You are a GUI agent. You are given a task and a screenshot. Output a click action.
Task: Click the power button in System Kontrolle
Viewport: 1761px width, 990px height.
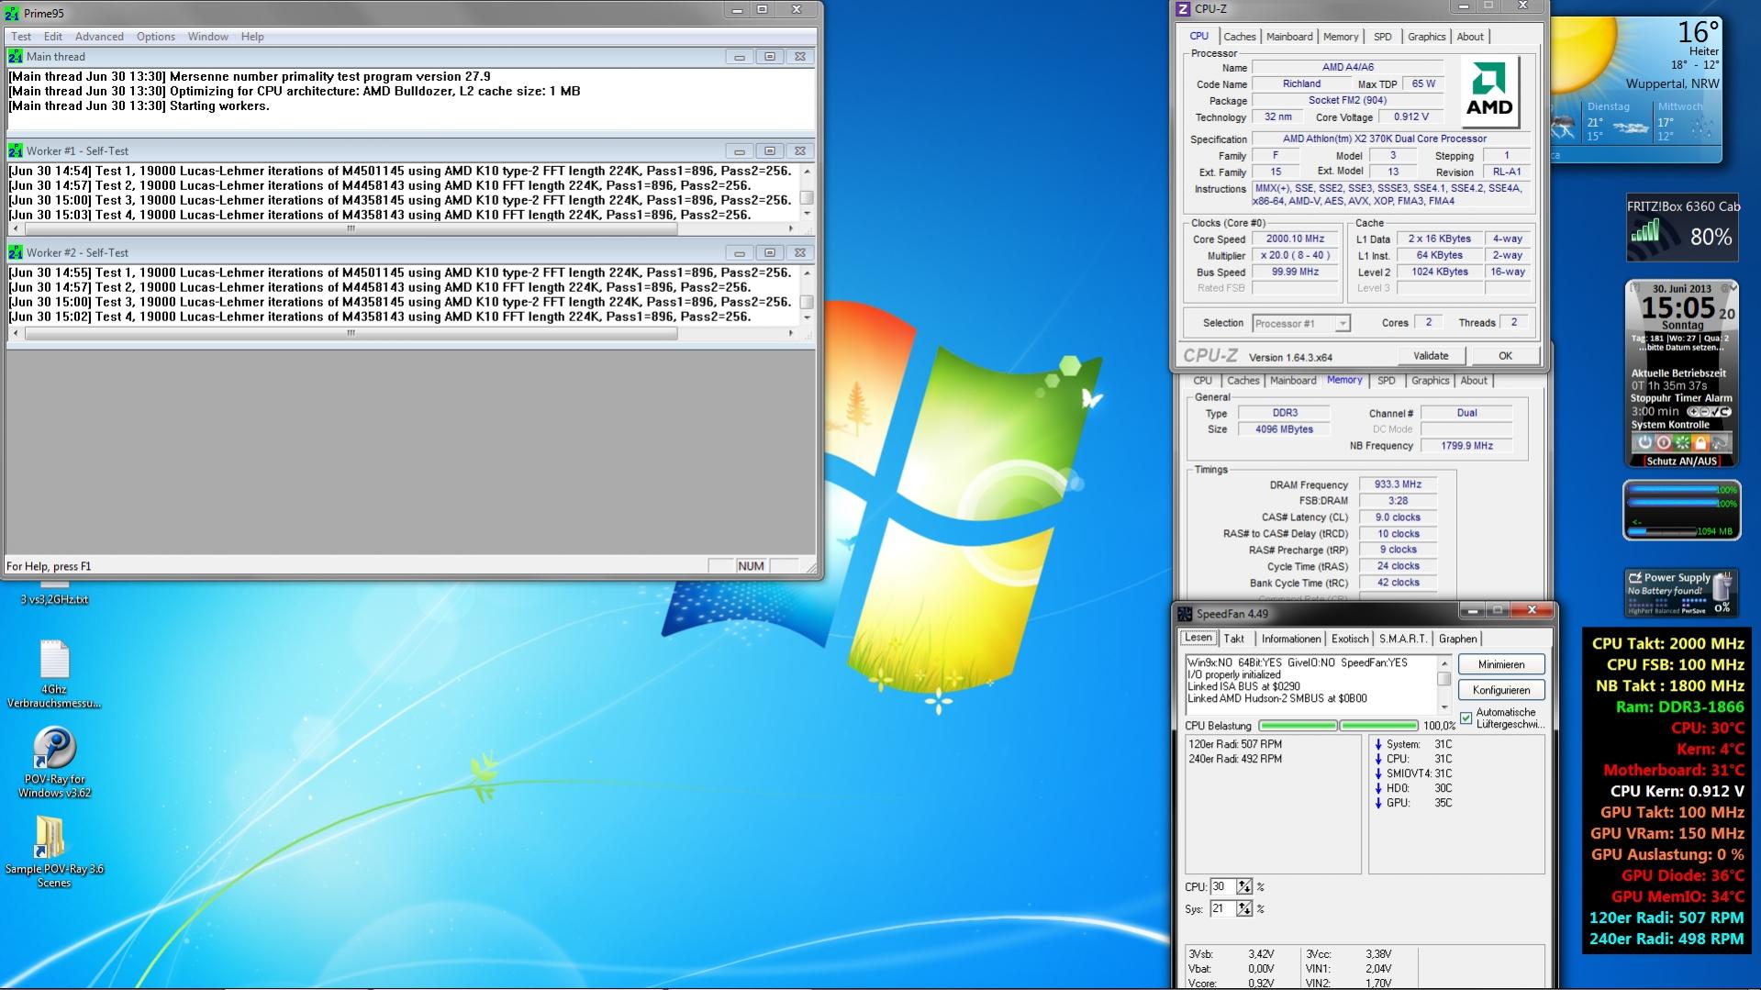(x=1644, y=442)
